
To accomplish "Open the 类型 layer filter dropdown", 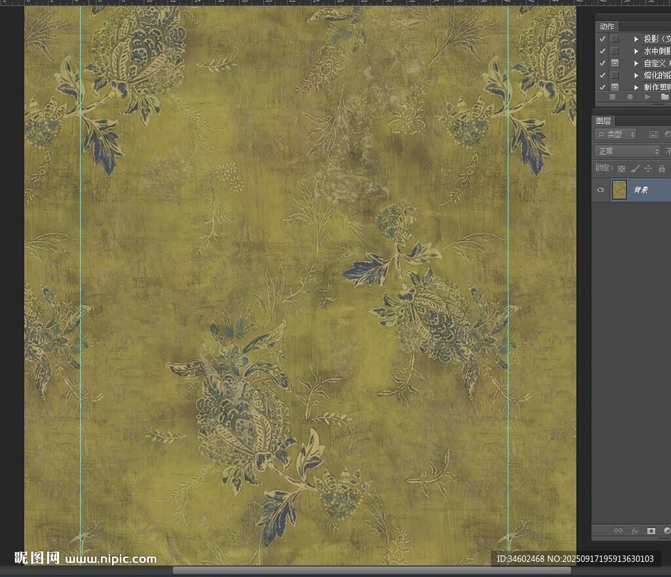I will [616, 134].
